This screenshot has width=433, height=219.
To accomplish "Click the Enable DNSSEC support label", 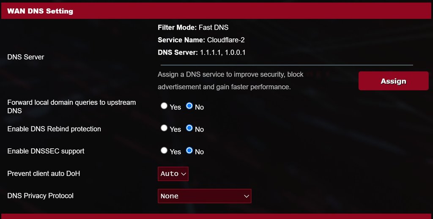I will 46,151.
